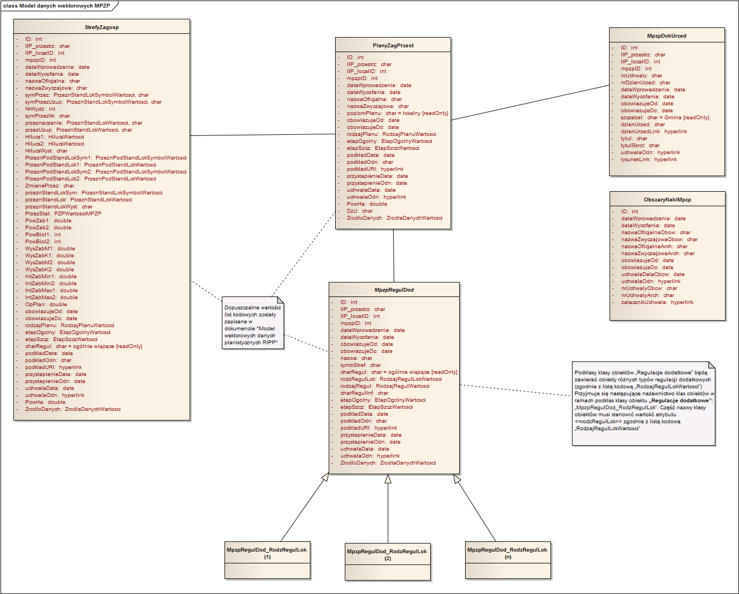Select the diagram frame label 'class Model danych wektorowych MPZP'
This screenshot has width=739, height=594.
[56, 6]
